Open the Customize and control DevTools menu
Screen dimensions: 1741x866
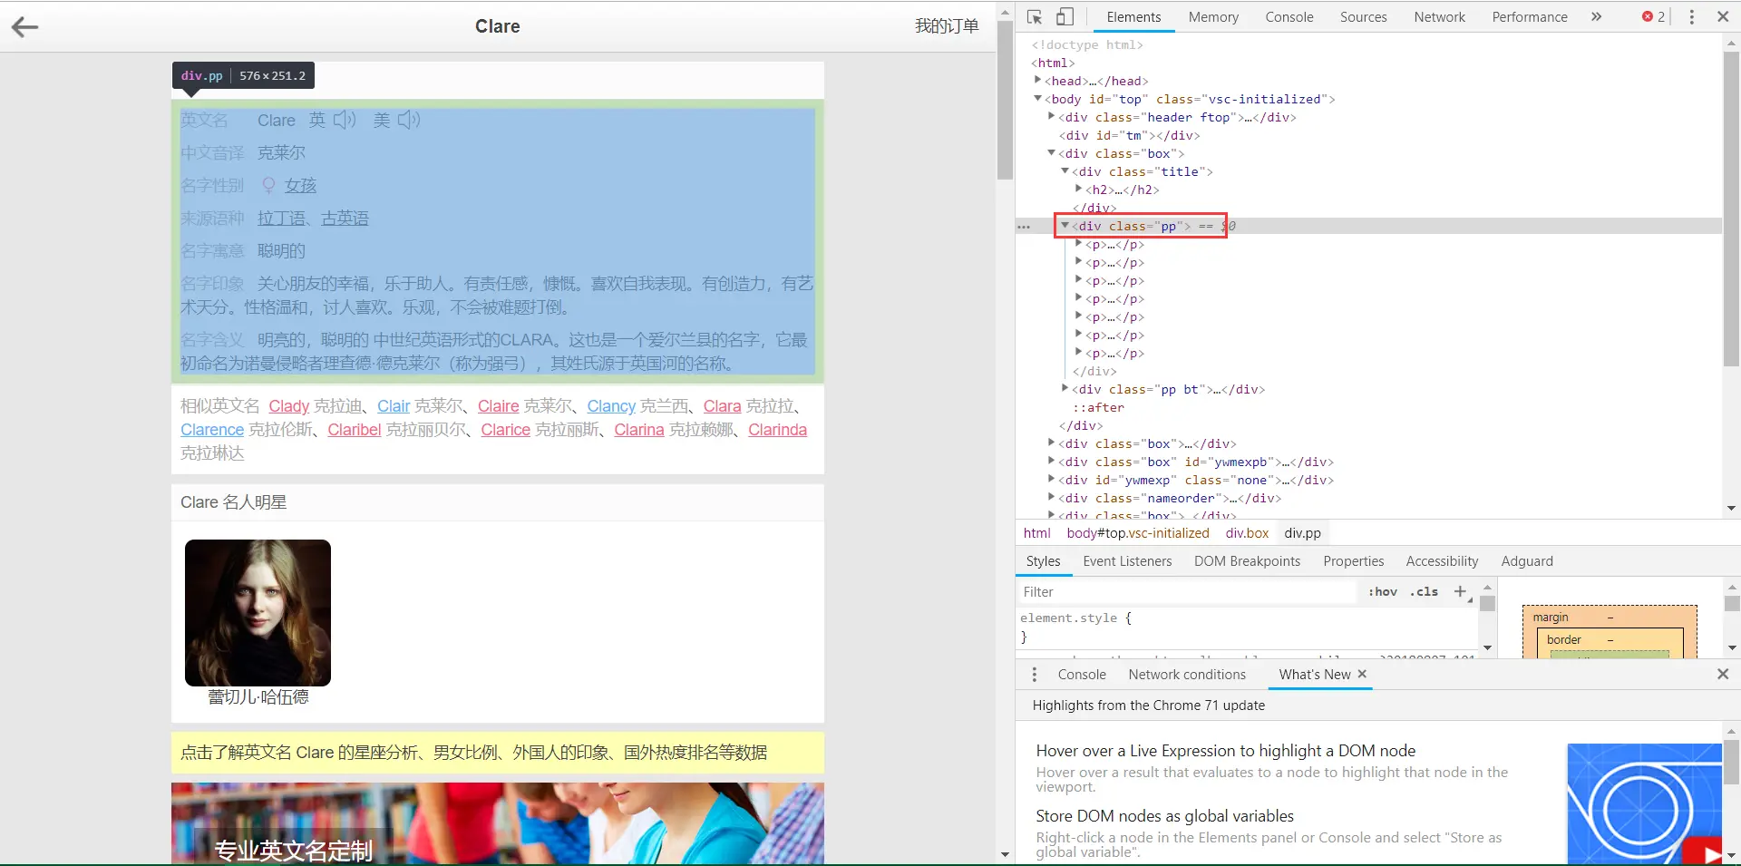[x=1691, y=16]
